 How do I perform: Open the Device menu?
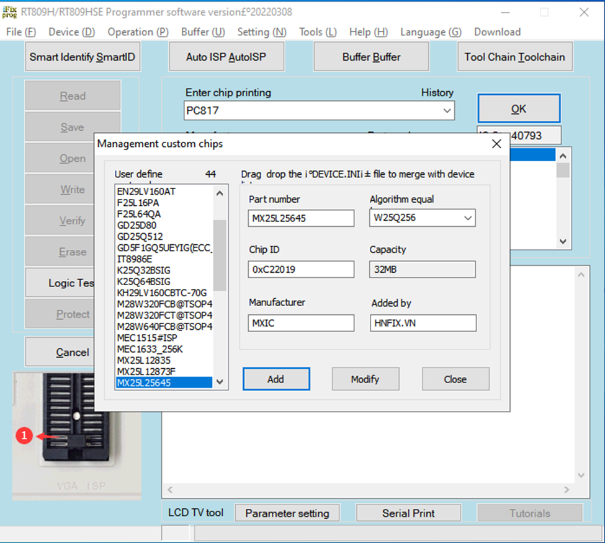[x=71, y=32]
